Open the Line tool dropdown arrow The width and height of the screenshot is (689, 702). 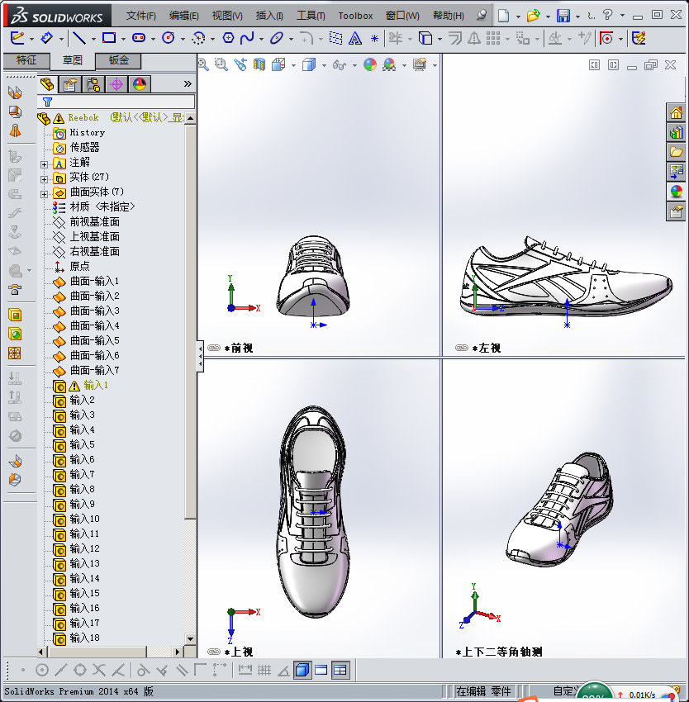pos(93,40)
